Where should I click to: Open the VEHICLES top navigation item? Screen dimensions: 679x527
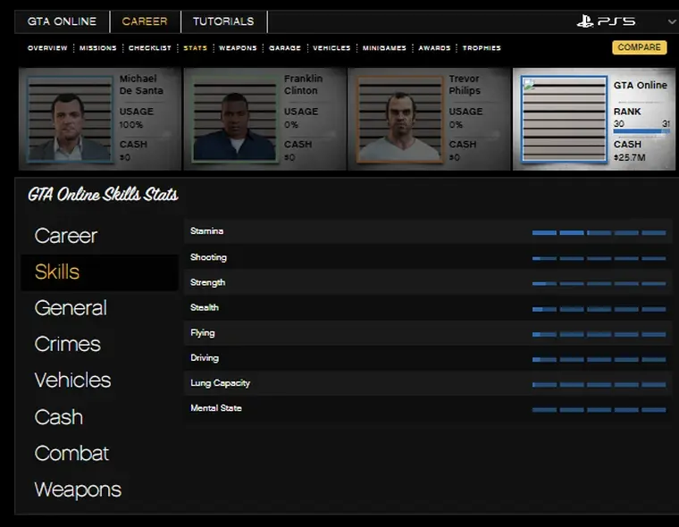(x=331, y=48)
